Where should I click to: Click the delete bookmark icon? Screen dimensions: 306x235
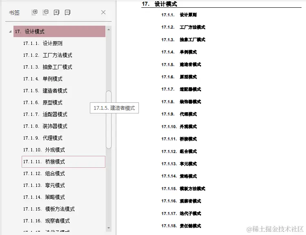67,13
